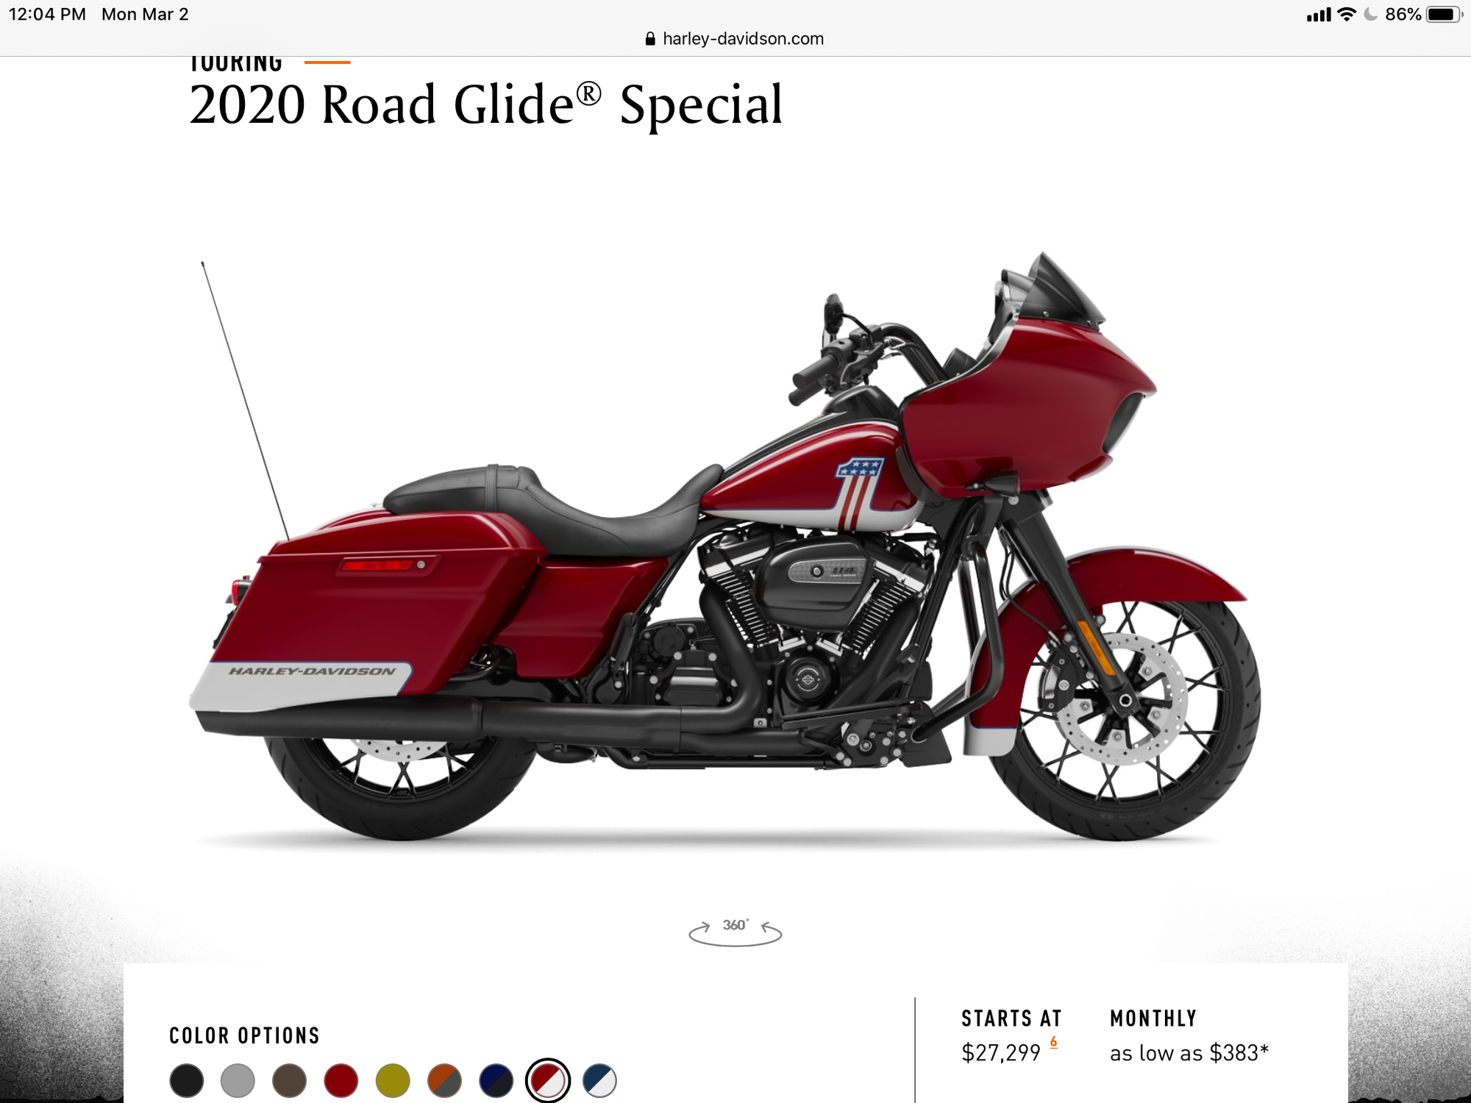1471x1103 pixels.
Task: Pick the blue and white two-tone swatch
Action: coord(599,1081)
